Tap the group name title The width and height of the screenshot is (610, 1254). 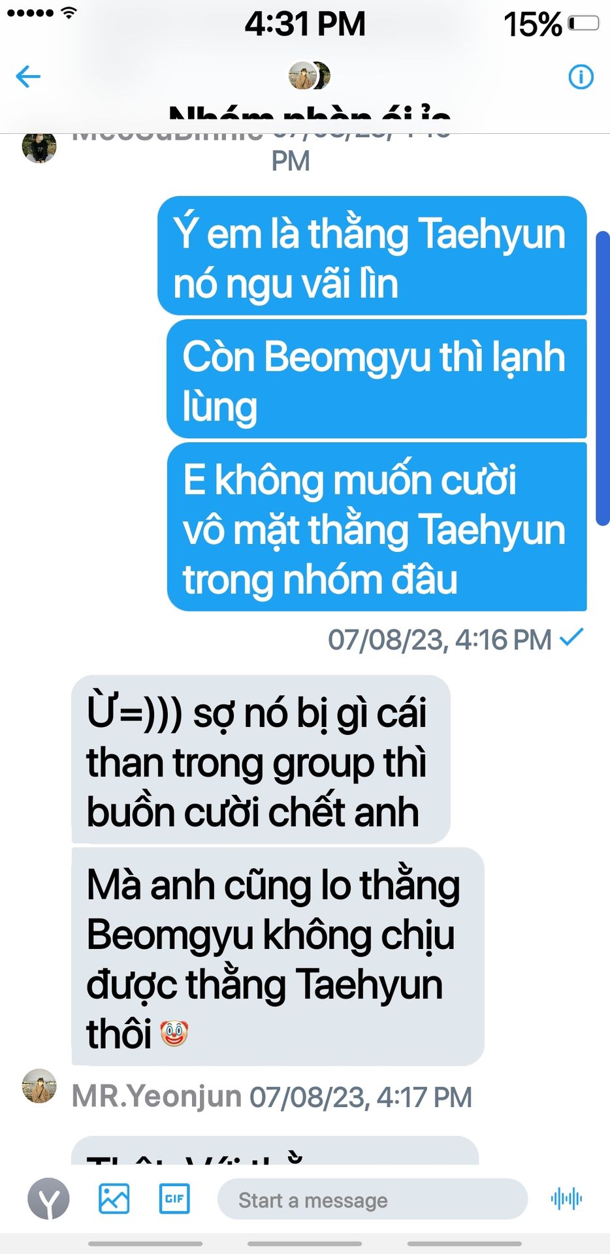310,115
